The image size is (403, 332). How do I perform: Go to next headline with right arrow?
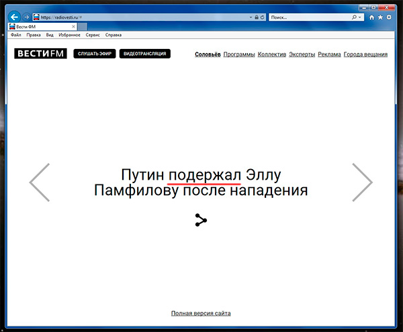point(362,182)
